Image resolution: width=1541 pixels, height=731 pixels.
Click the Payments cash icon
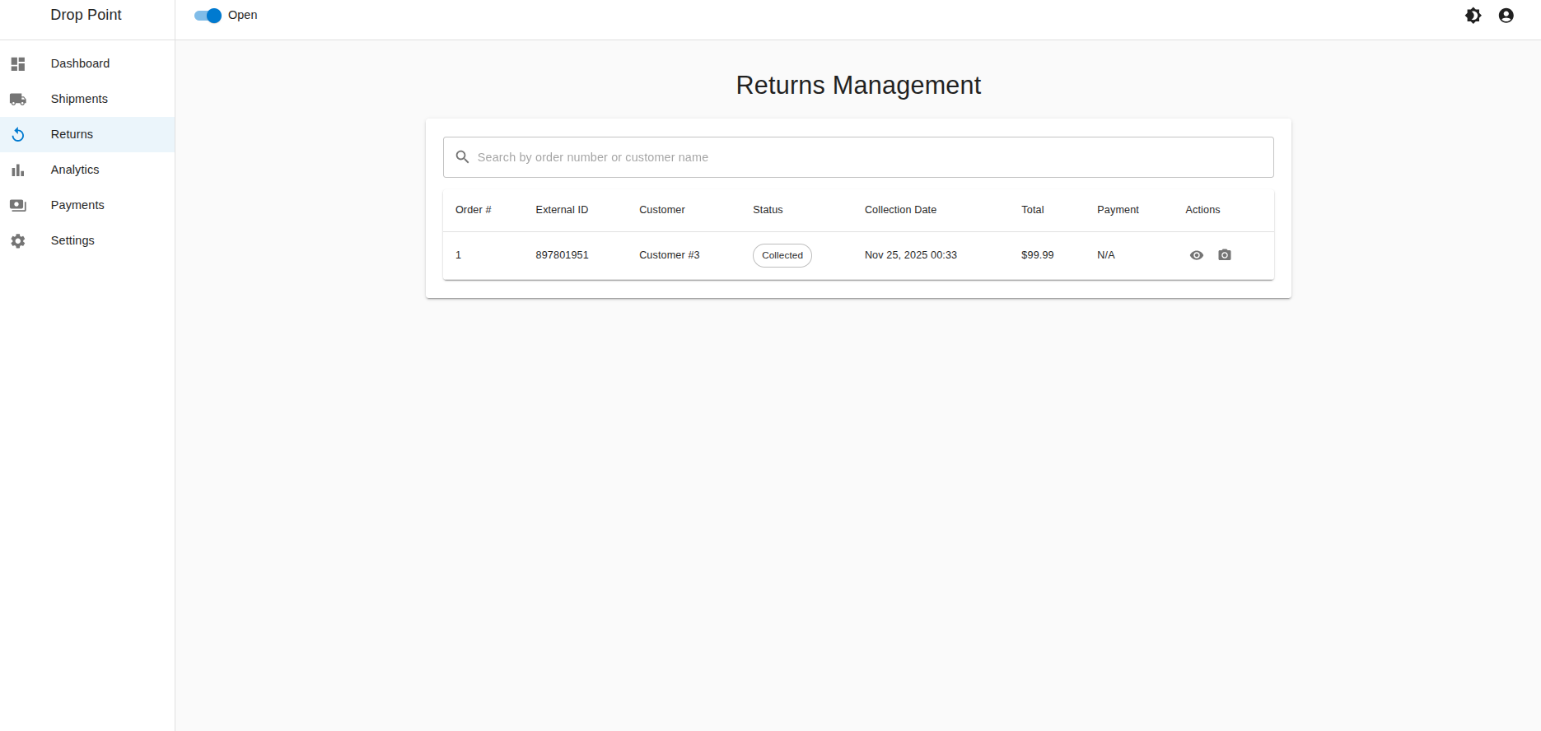coord(18,205)
